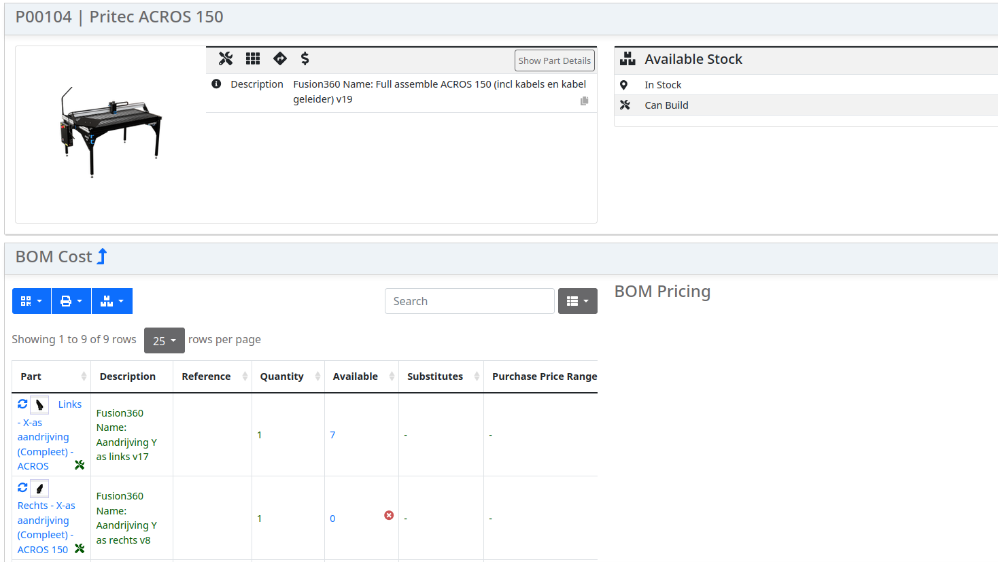The width and height of the screenshot is (998, 562).
Task: Copy the description text with clipboard icon
Action: pos(584,101)
